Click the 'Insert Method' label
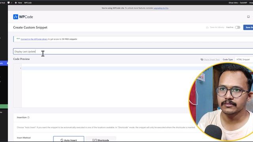This screenshot has width=253, height=142. [x=24, y=138]
